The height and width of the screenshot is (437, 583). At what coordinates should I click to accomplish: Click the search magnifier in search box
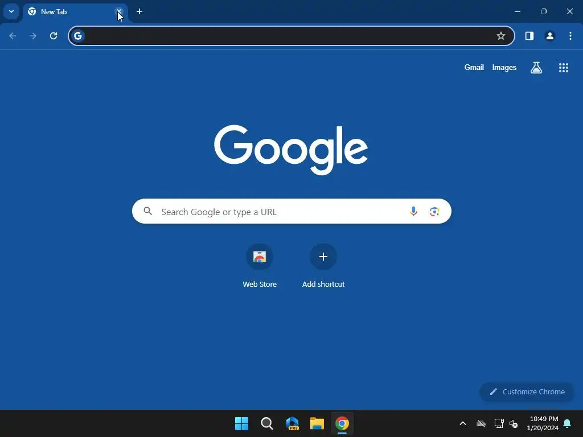(148, 211)
